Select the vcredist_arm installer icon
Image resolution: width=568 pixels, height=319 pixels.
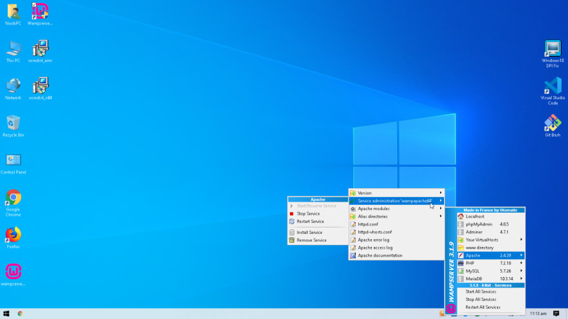pos(40,52)
